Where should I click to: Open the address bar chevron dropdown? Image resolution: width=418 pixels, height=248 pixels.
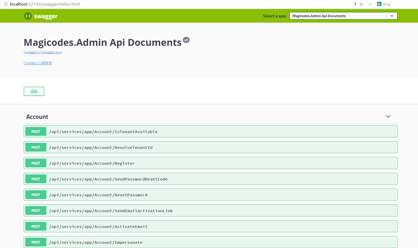[x=370, y=4]
